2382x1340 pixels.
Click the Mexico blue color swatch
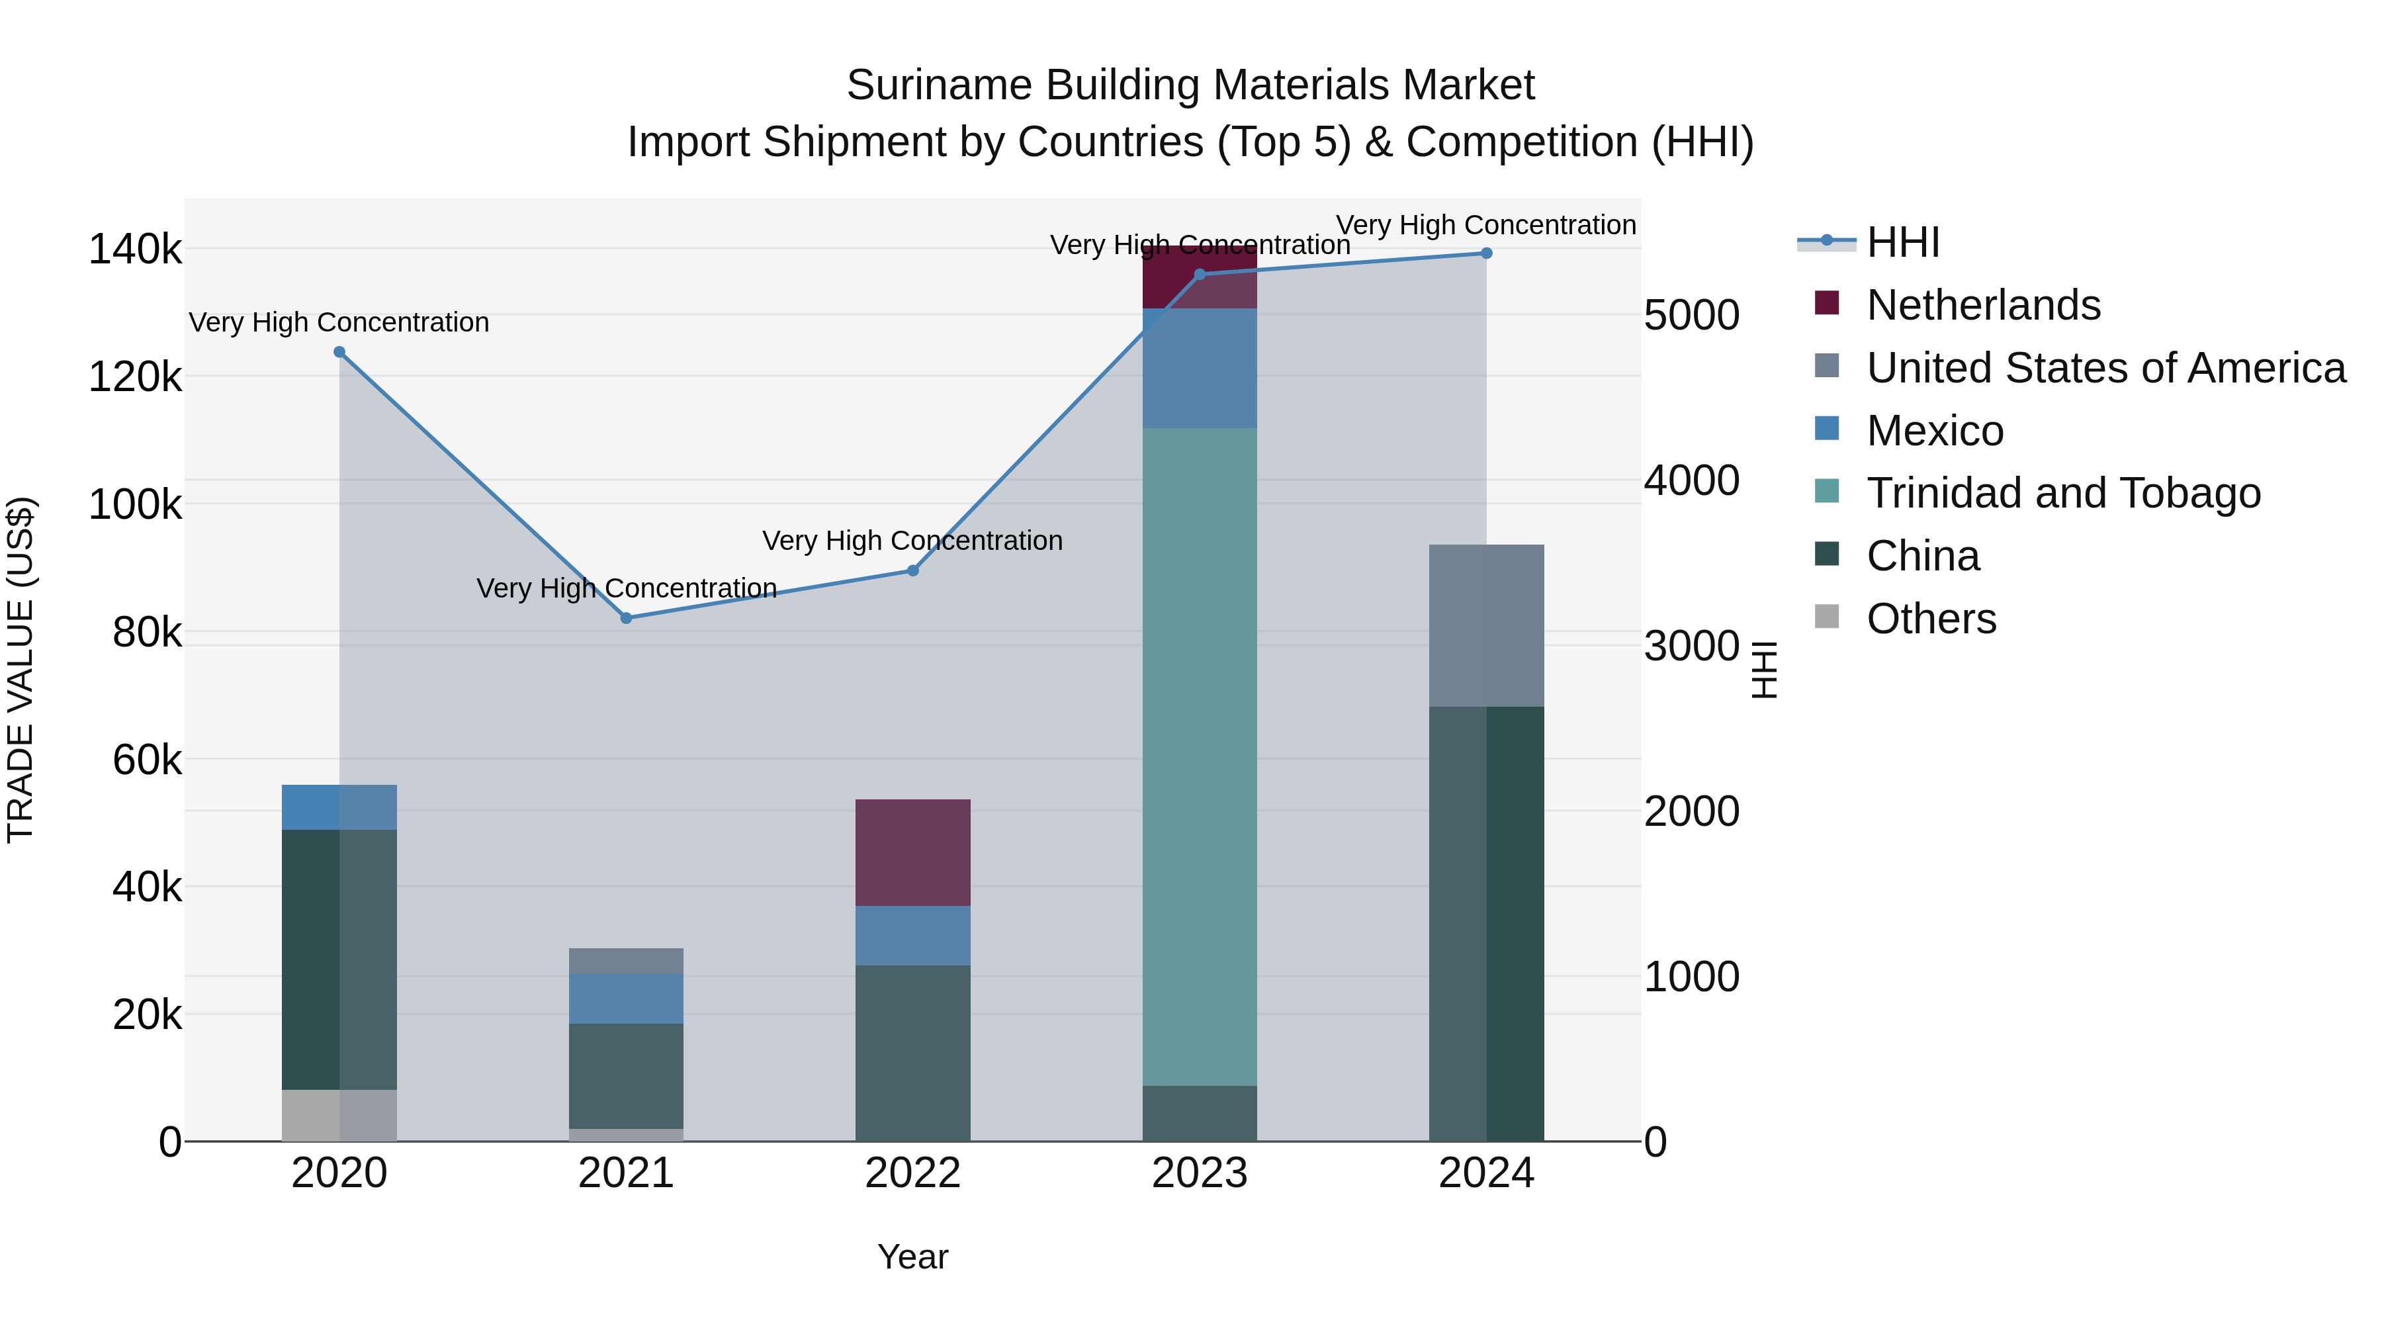(1826, 428)
